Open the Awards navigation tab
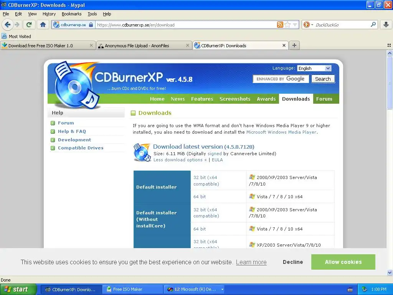Viewport: 393px width, 295px height. 266,99
